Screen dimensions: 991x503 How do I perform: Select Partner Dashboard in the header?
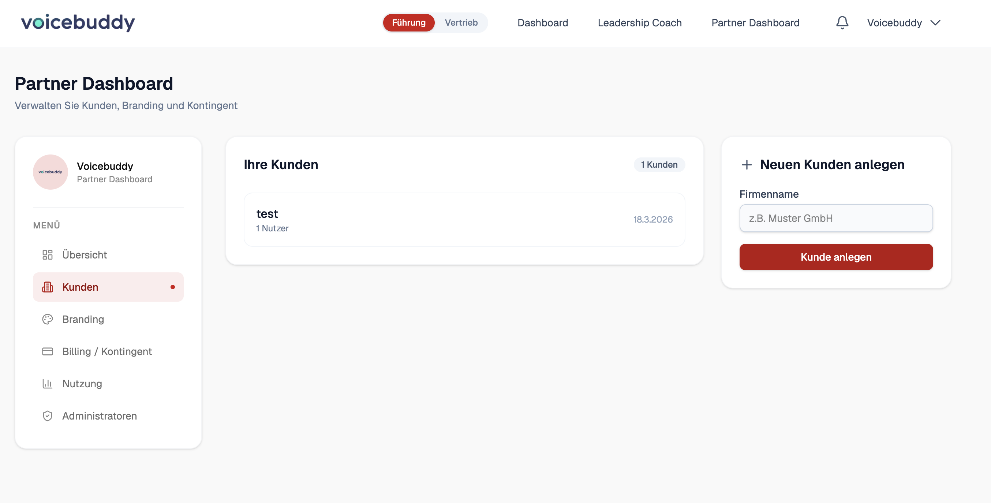(x=755, y=23)
